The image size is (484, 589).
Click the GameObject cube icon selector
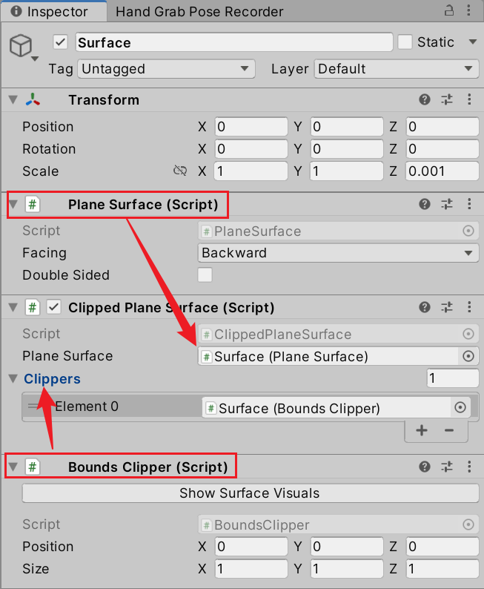coord(23,47)
